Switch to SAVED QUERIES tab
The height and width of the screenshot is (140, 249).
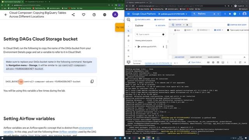click(214, 57)
